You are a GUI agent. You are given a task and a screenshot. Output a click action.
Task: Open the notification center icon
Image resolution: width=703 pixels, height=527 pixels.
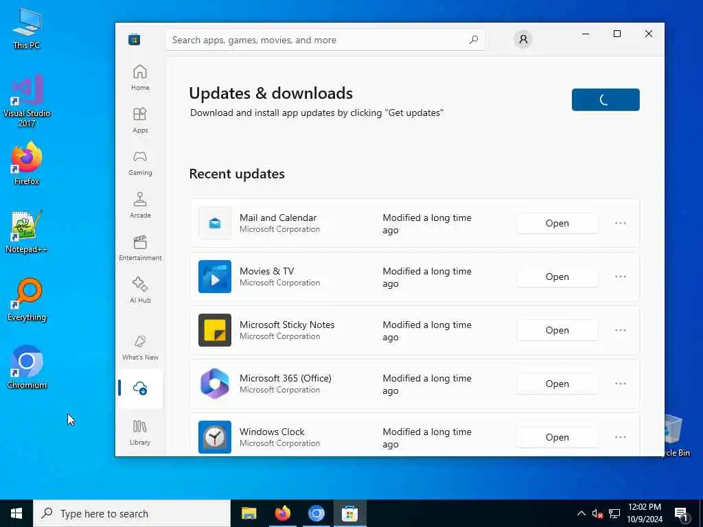pyautogui.click(x=681, y=514)
